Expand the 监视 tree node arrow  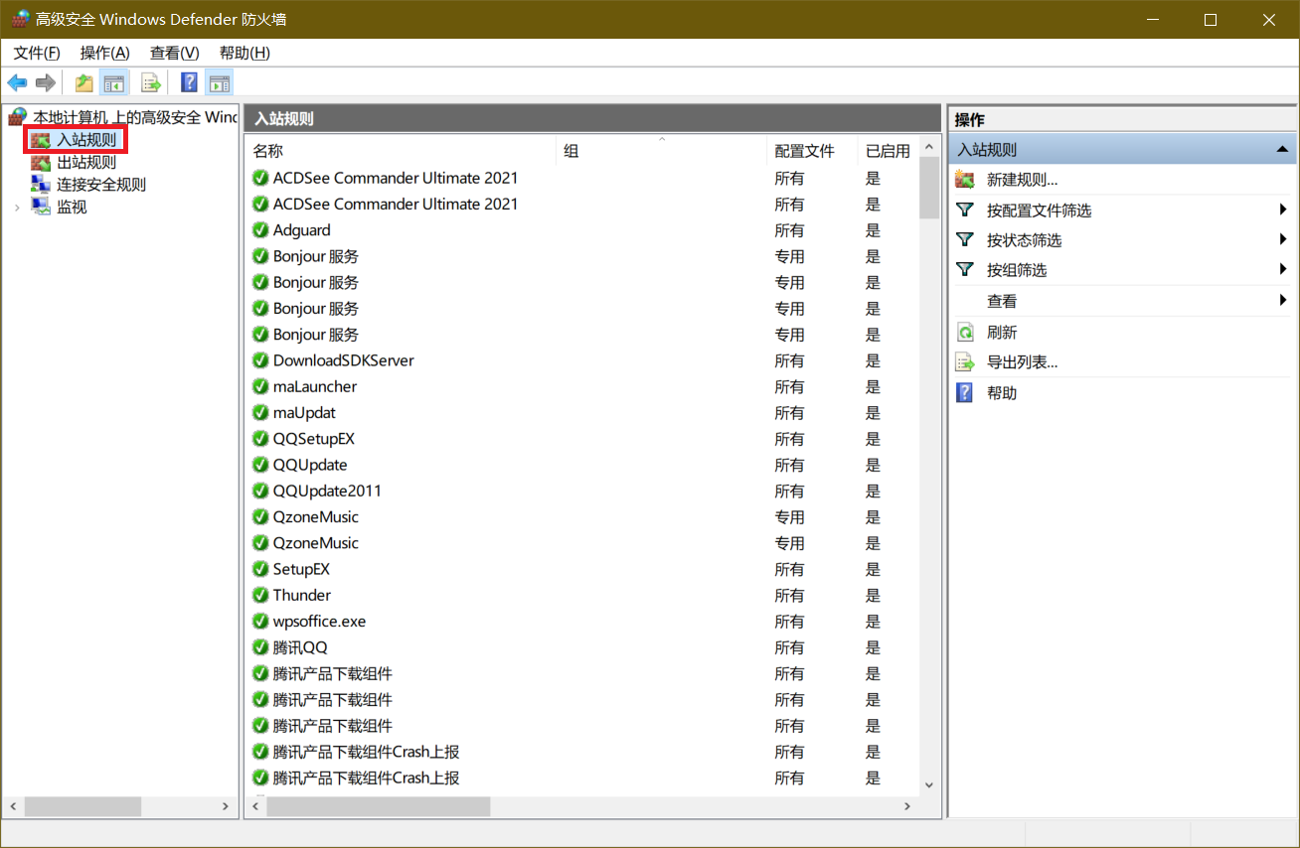tap(17, 207)
